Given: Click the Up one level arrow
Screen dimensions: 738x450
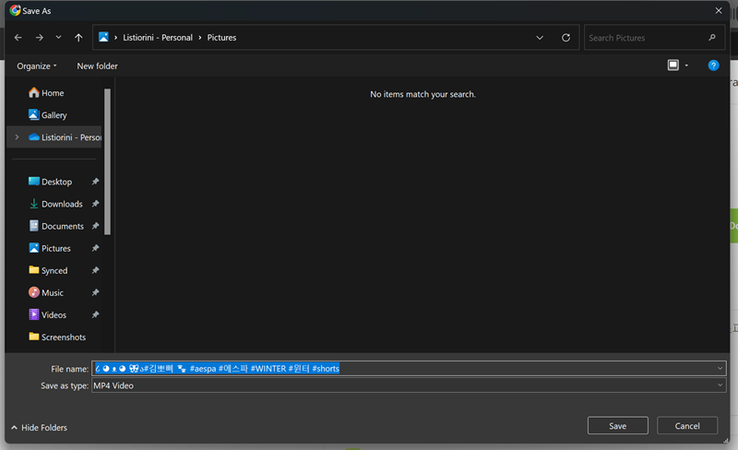Looking at the screenshot, I should [78, 38].
